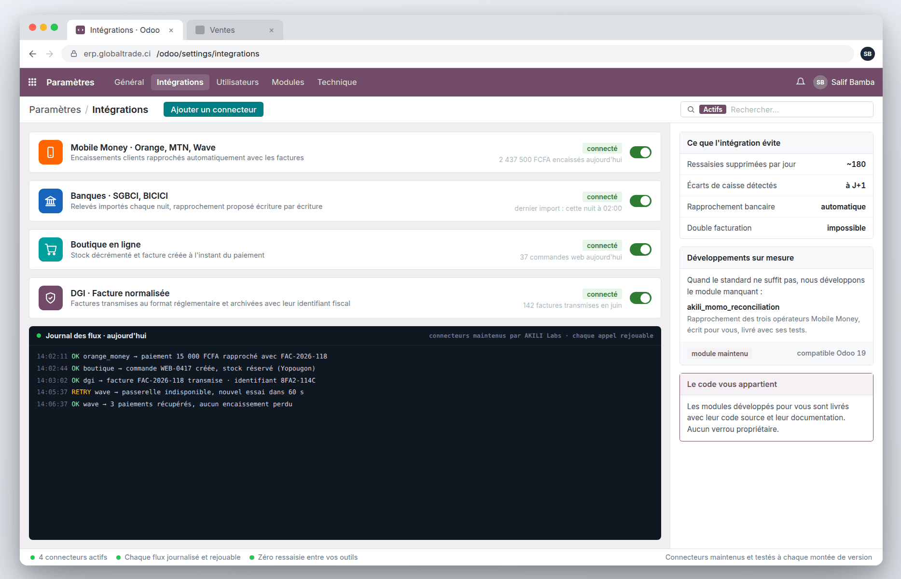Click the DGI · Facture normalisée title
The image size is (901, 579).
pyautogui.click(x=120, y=293)
